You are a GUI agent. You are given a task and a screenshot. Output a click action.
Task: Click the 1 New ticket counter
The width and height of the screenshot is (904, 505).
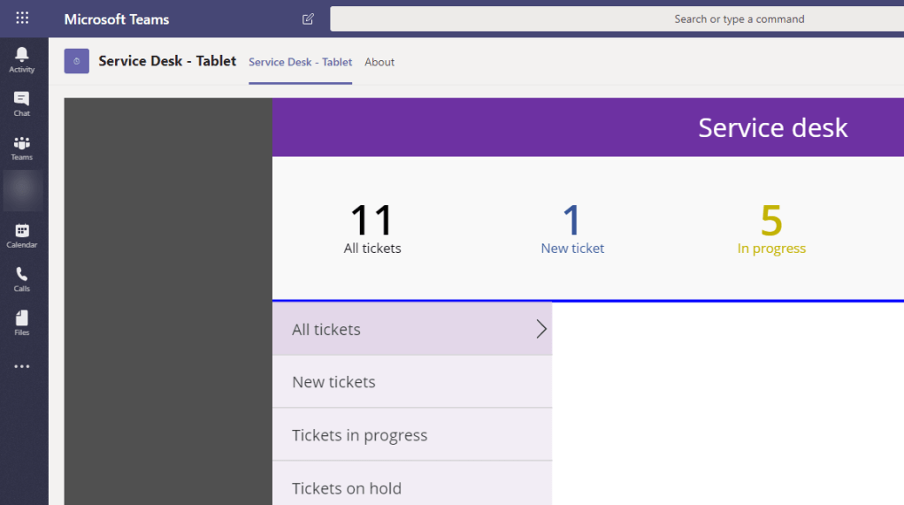572,229
